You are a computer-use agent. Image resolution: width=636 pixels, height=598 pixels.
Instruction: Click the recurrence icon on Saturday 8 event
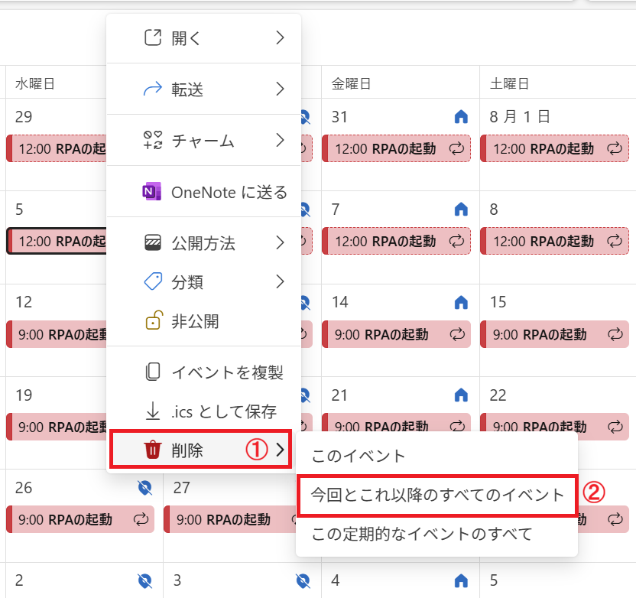(615, 242)
